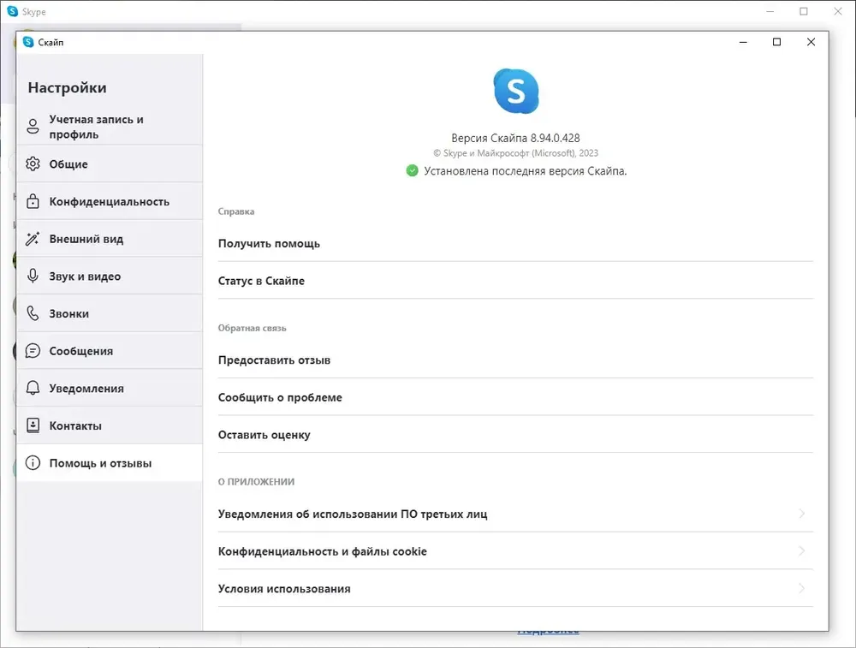Image resolution: width=856 pixels, height=648 pixels.
Task: Open Учетная запись и профиль settings
Action: pyautogui.click(x=110, y=127)
